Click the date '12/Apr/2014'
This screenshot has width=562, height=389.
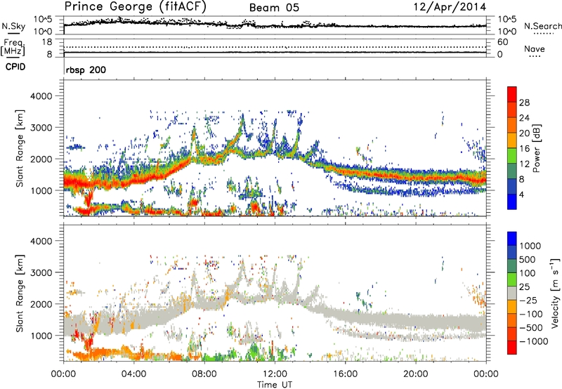click(450, 7)
